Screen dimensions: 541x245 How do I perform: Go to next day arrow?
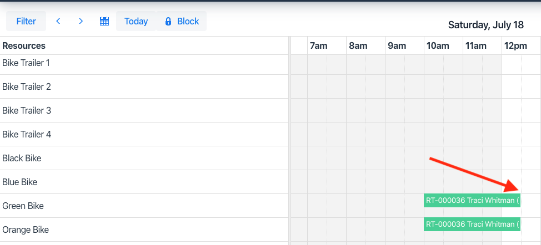point(81,22)
